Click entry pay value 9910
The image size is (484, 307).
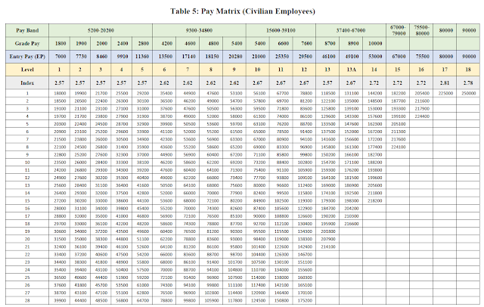pos(123,57)
